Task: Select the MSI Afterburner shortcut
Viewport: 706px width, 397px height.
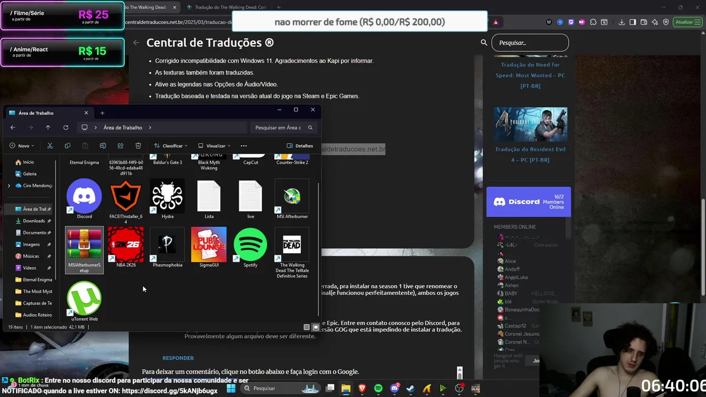Action: click(292, 199)
